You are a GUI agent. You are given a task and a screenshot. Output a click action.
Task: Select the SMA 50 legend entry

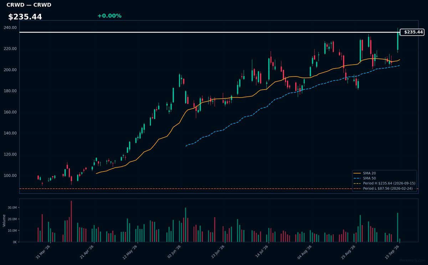[x=365, y=178]
